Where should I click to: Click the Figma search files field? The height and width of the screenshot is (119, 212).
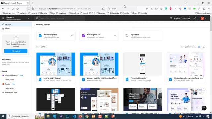(60, 18)
